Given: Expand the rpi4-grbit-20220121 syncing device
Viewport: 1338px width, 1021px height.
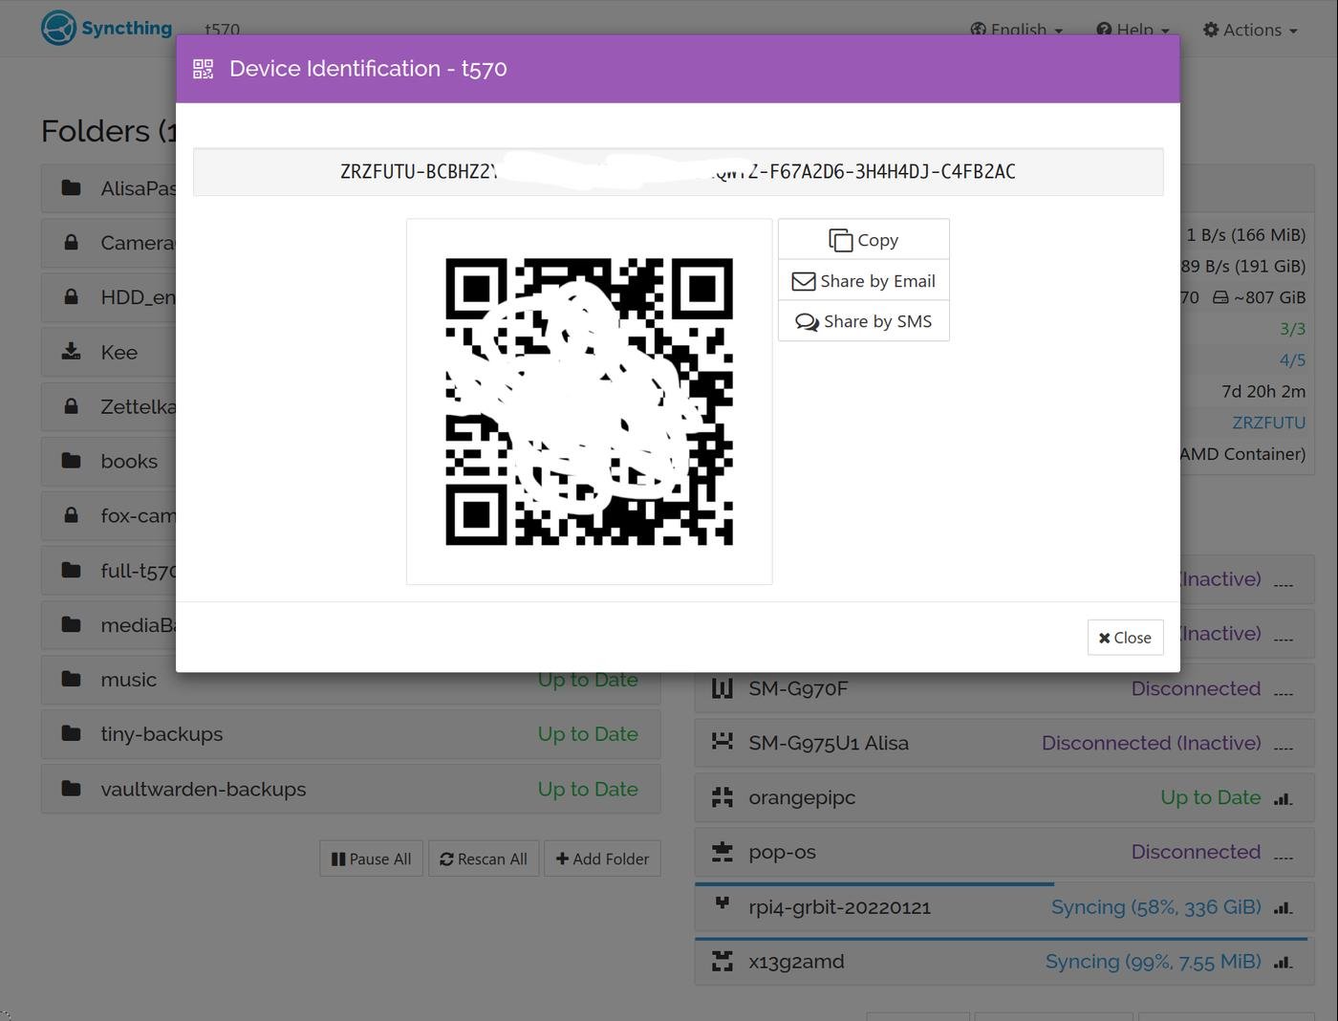Looking at the screenshot, I should click(x=1003, y=907).
